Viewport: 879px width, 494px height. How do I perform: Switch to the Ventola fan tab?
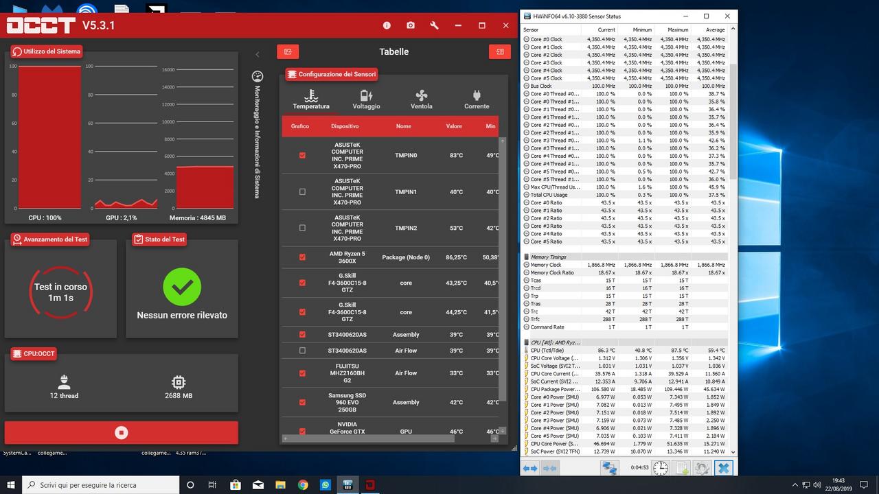pos(422,99)
